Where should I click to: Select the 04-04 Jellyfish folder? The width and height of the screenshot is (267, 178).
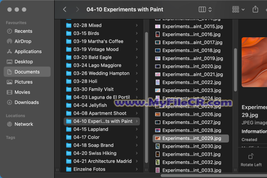[102, 105]
